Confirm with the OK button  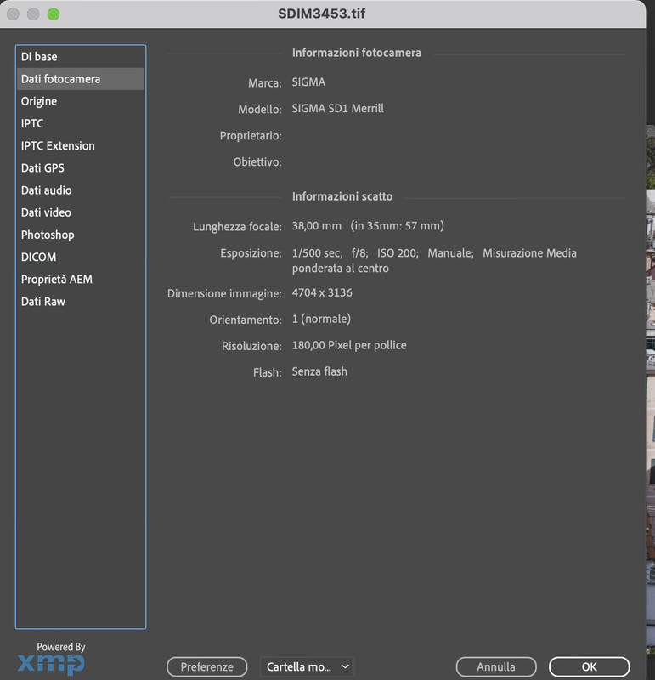(589, 666)
